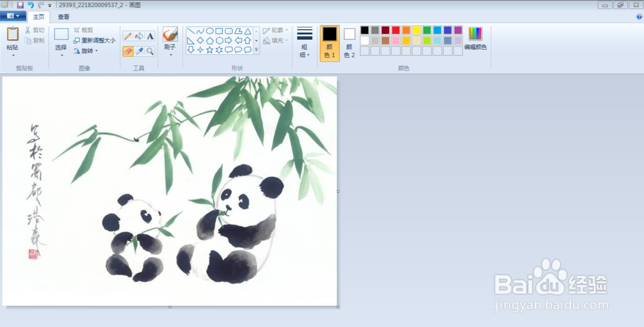Open Customize Quick Access Toolbar dropdown

click(x=50, y=5)
